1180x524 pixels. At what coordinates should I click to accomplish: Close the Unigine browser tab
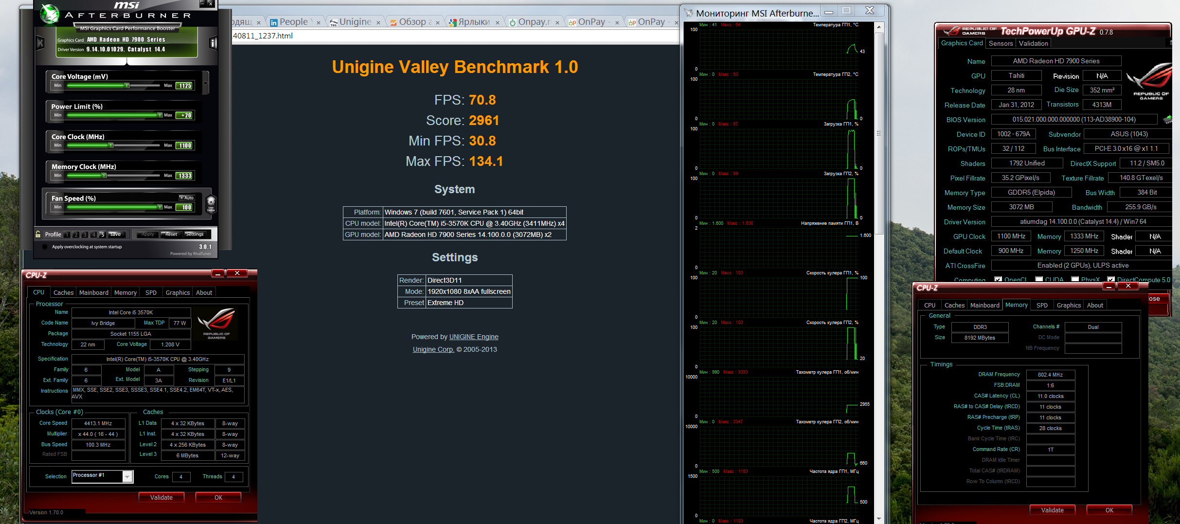click(378, 22)
